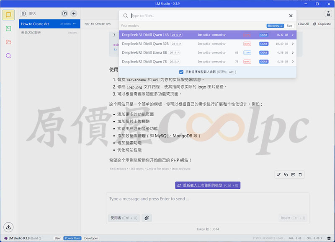The height and width of the screenshot is (242, 335).
Task: Open the 使用者 role selector
Action: tap(124, 218)
